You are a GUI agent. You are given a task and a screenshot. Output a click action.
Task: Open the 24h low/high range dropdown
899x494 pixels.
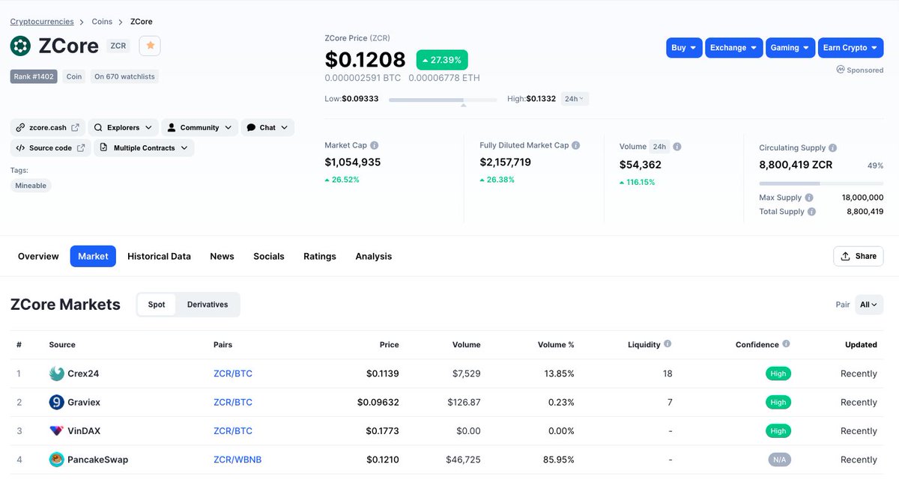(575, 99)
